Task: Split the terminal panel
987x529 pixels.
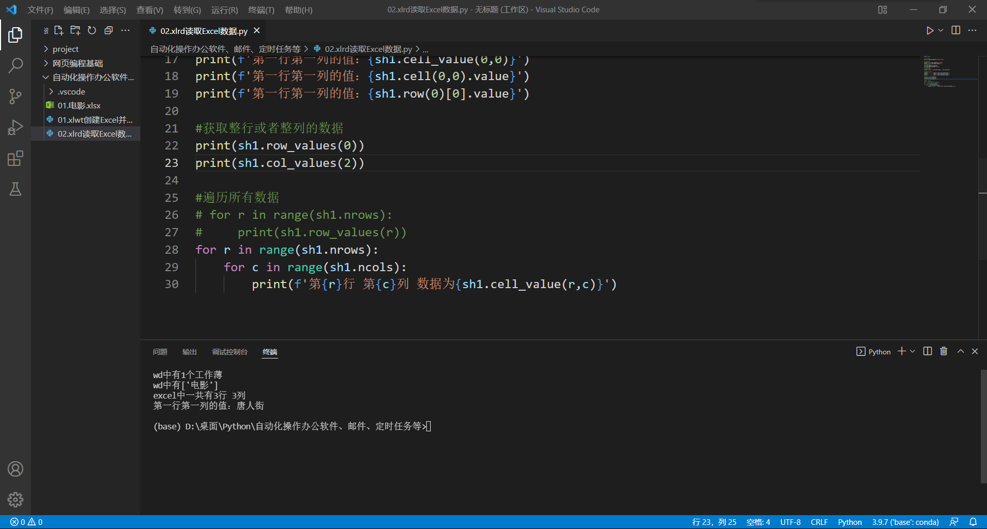Action: click(927, 351)
